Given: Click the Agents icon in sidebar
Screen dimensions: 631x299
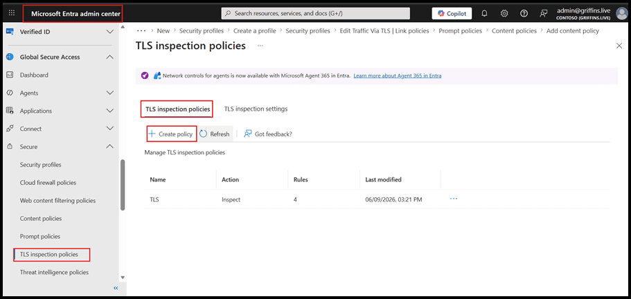Looking at the screenshot, I should coord(10,93).
